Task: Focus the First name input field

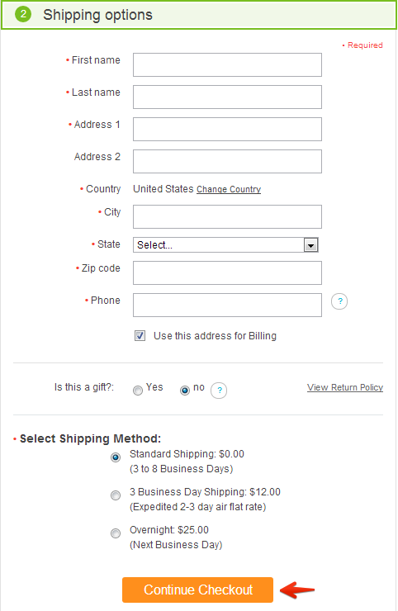Action: [227, 64]
